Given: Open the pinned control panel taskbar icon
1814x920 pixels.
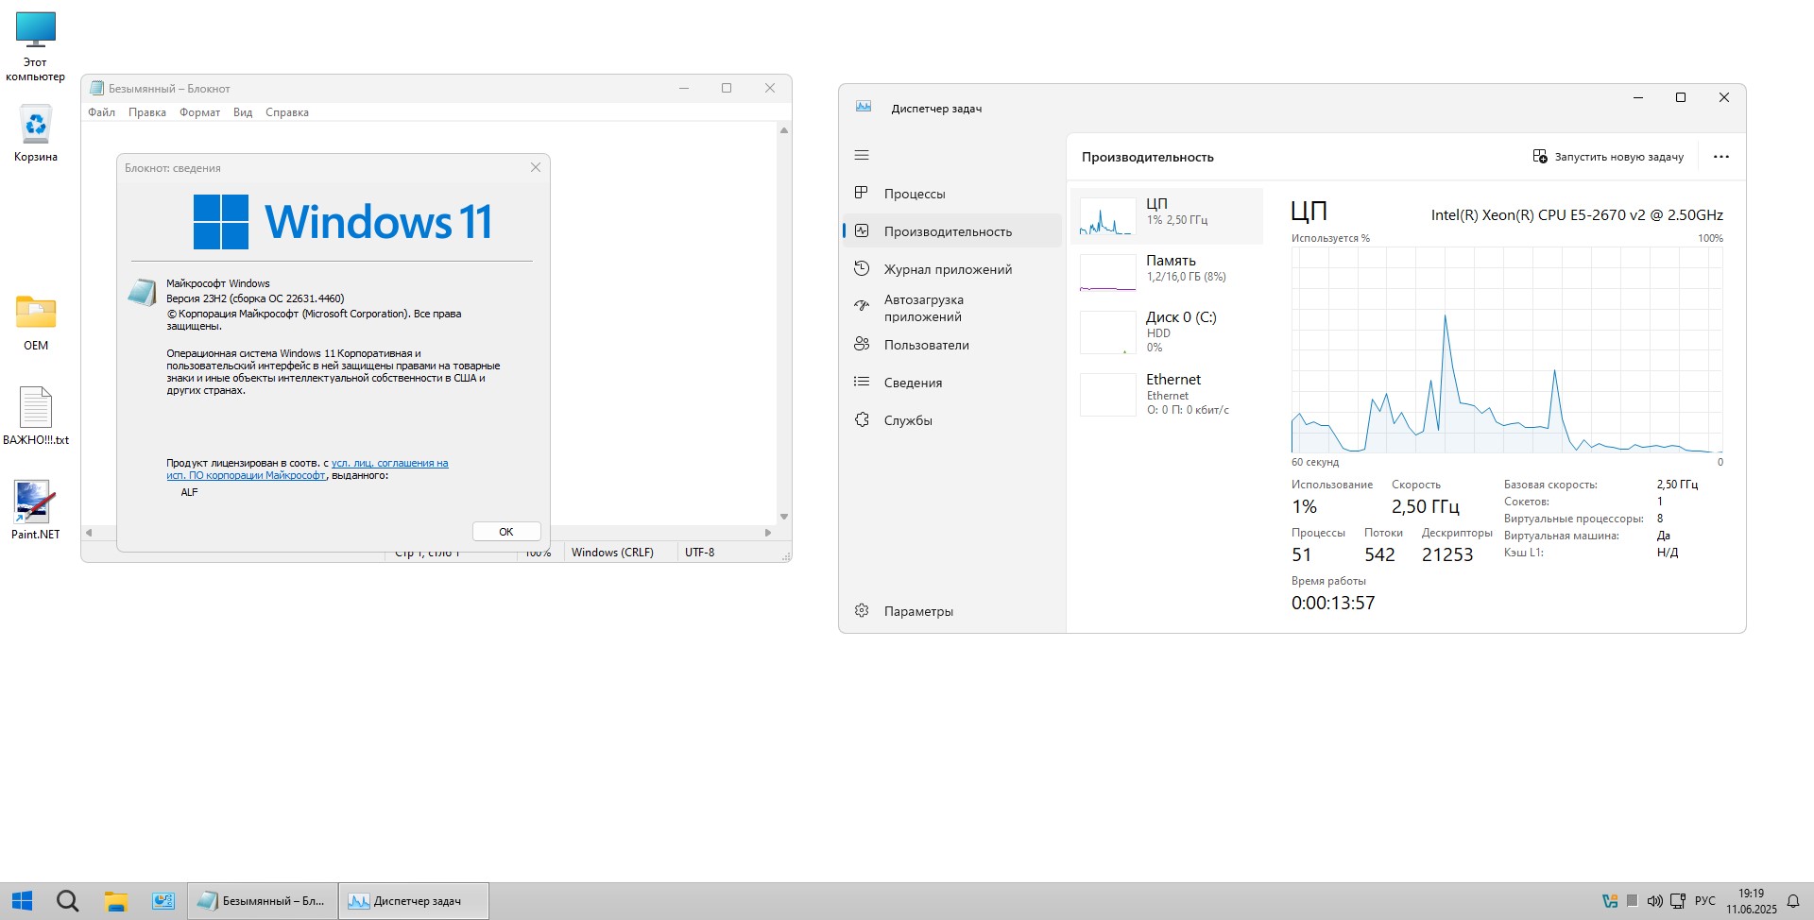Looking at the screenshot, I should click(x=163, y=901).
